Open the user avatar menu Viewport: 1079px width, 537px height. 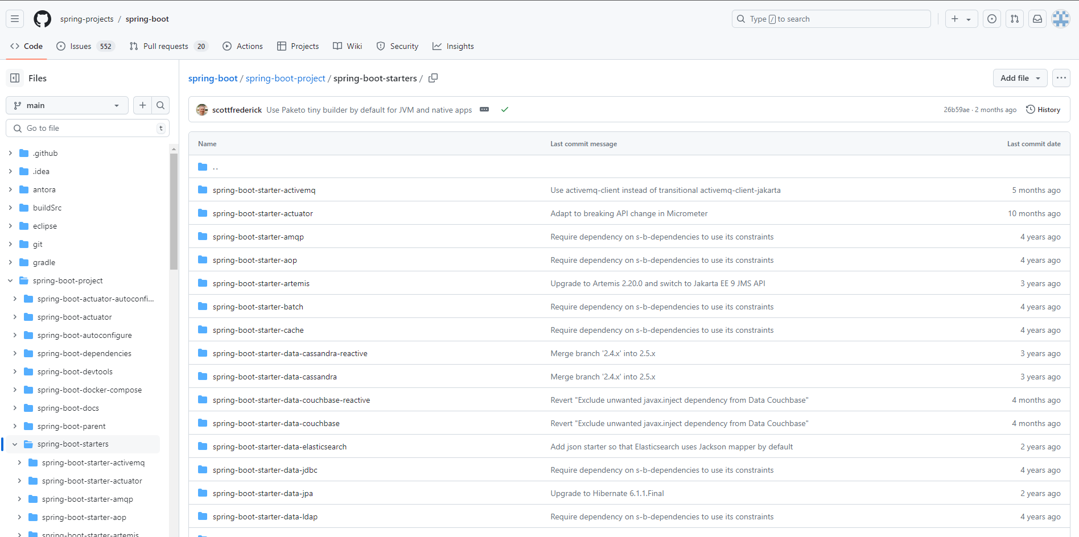[x=1061, y=19]
